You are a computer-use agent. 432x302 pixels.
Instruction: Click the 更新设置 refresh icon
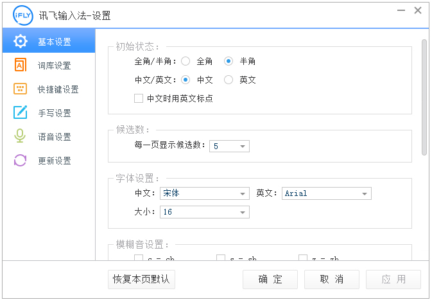pyautogui.click(x=21, y=161)
